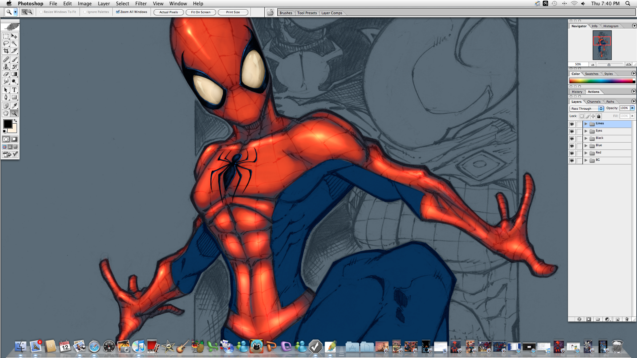
Task: Click the zoom-in magnifier in options bar
Action: click(25, 12)
